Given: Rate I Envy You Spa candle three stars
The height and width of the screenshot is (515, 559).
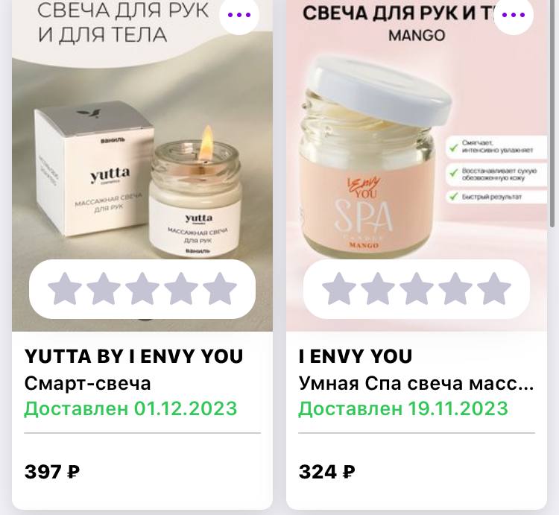Looking at the screenshot, I should click(x=417, y=289).
